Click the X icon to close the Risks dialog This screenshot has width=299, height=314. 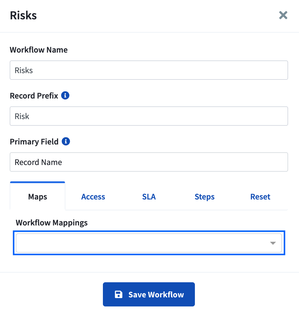pyautogui.click(x=283, y=15)
